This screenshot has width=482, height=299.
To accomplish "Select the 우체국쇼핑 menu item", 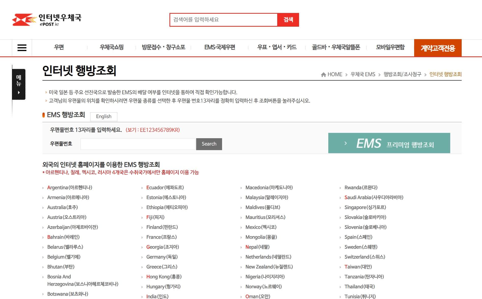I will [x=111, y=47].
